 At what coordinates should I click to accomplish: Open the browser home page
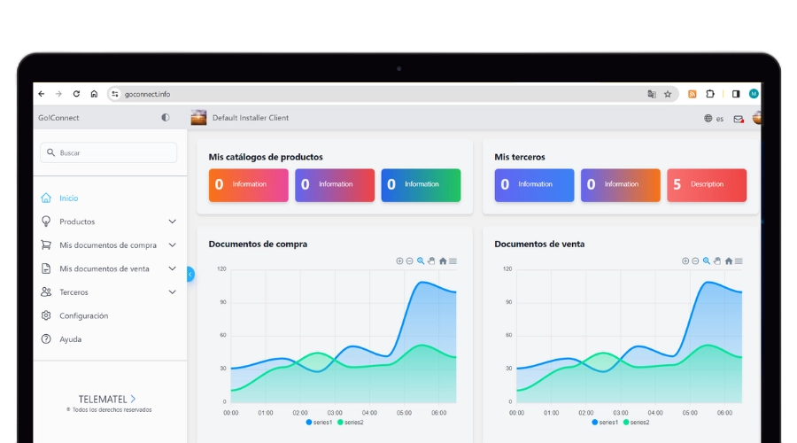click(94, 94)
